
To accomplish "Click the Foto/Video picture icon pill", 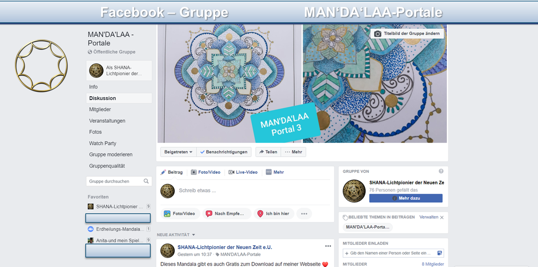I will 167,214.
